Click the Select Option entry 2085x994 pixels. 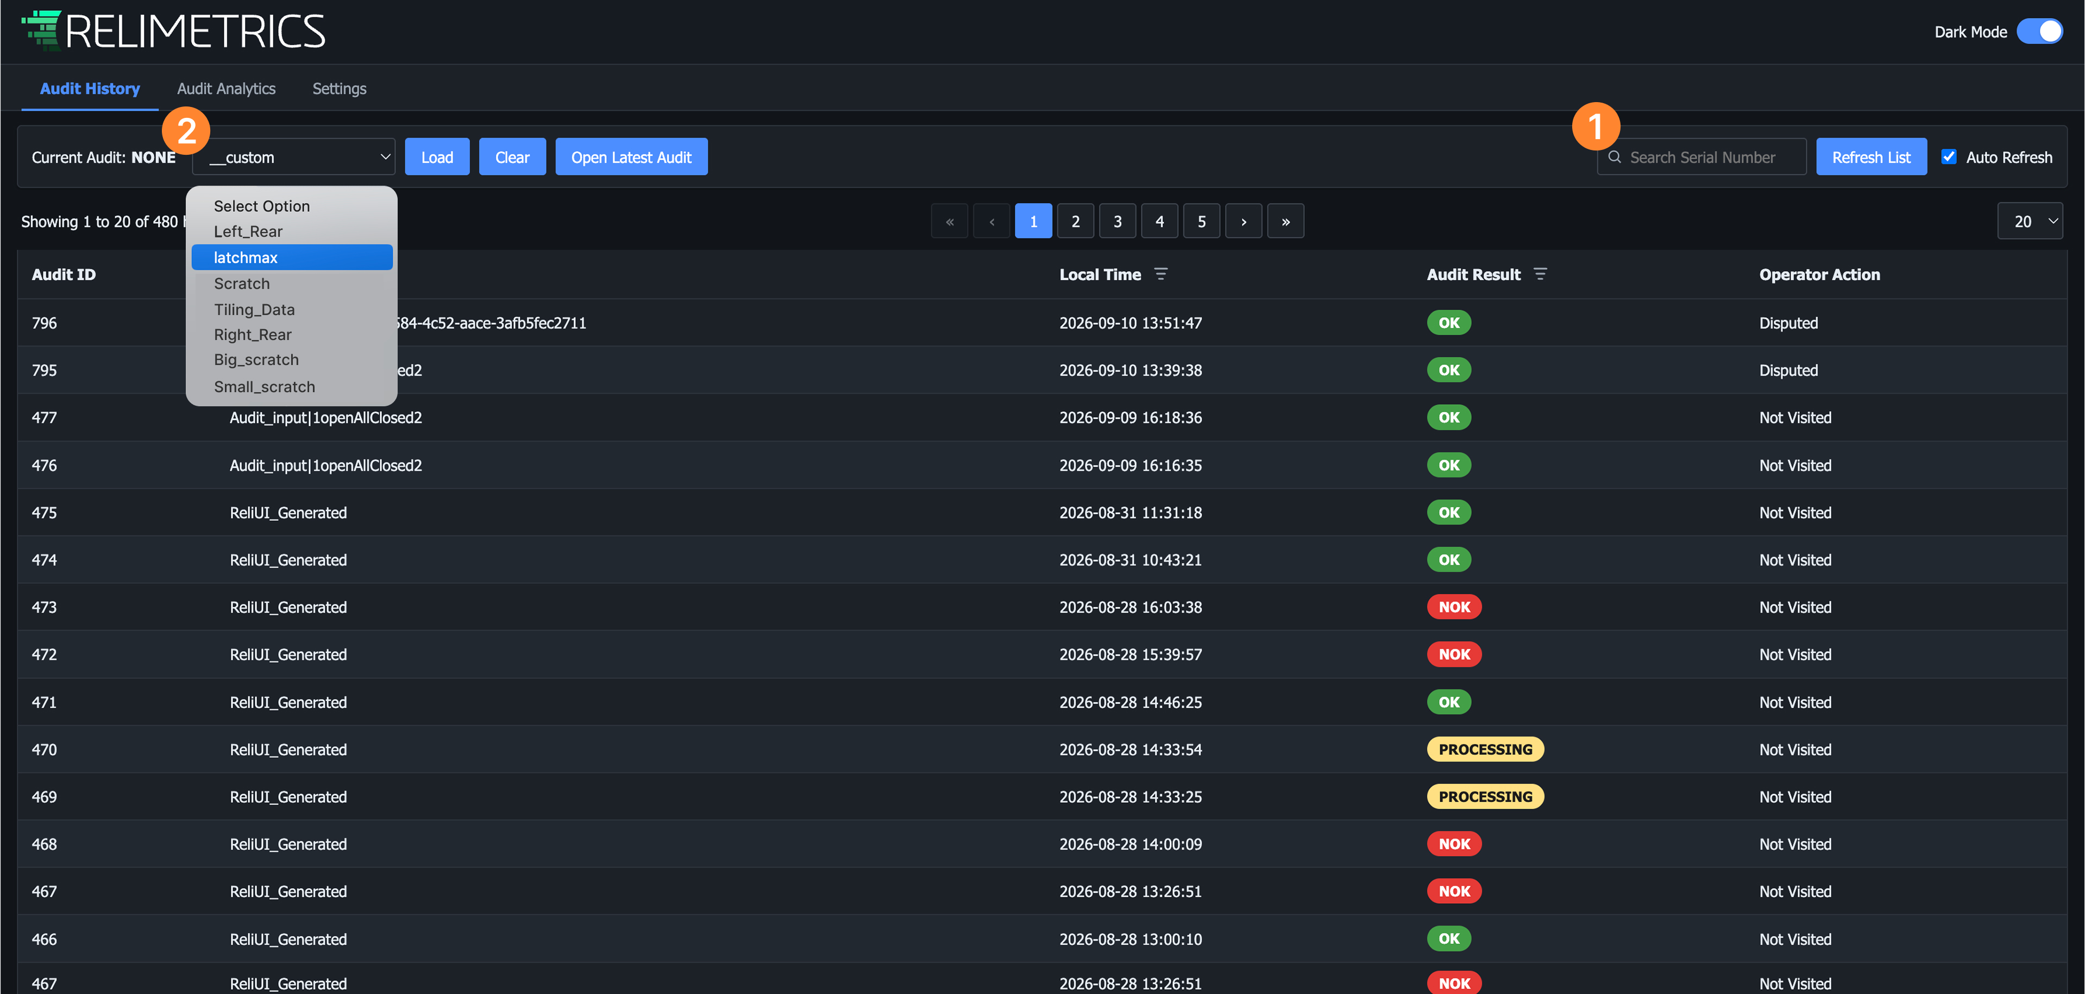[292, 206]
